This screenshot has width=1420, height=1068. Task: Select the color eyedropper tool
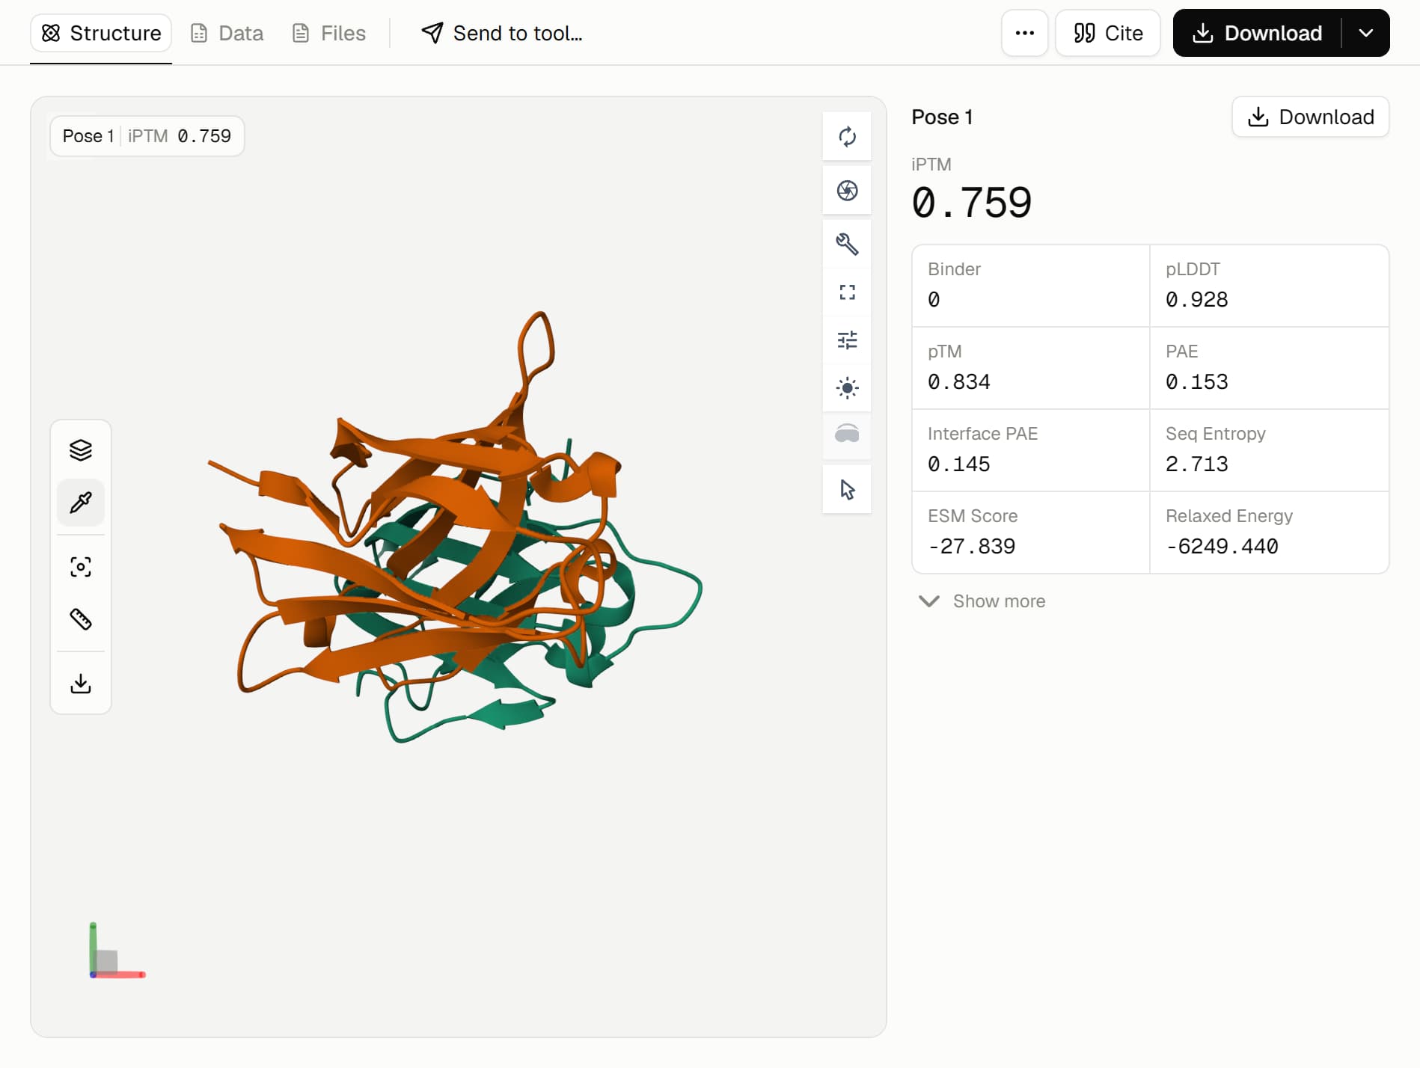tap(81, 503)
